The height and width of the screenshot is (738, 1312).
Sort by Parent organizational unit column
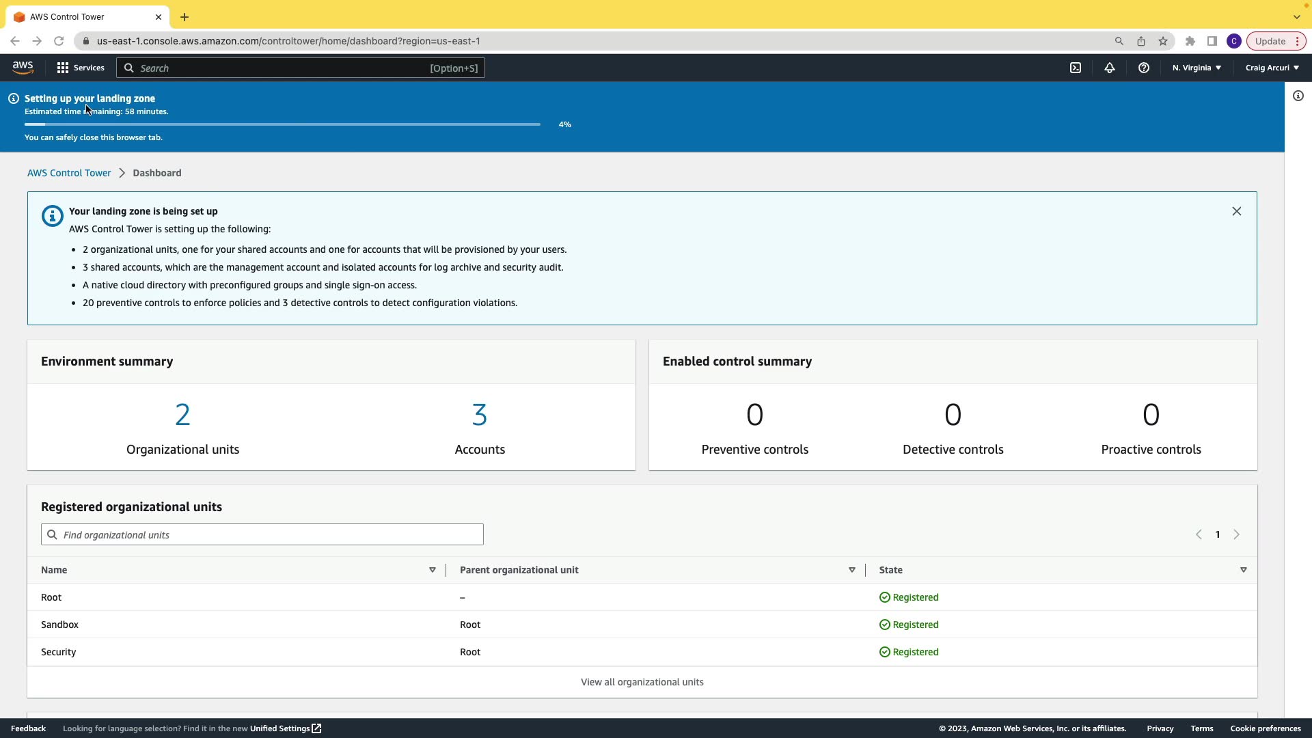852,570
